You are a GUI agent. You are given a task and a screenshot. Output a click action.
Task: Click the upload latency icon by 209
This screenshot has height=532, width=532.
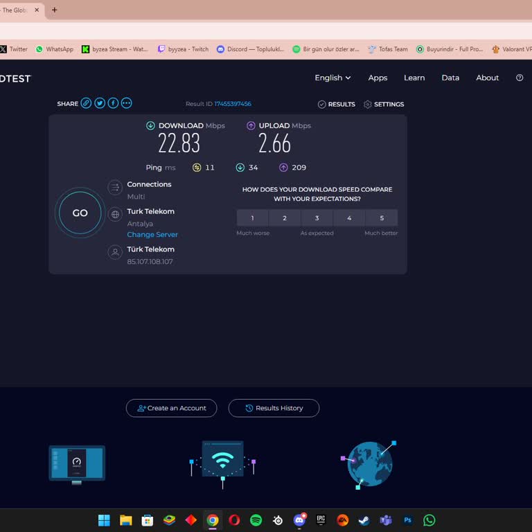283,167
